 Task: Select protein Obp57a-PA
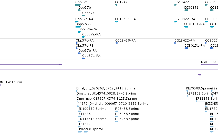pos(91,56)
